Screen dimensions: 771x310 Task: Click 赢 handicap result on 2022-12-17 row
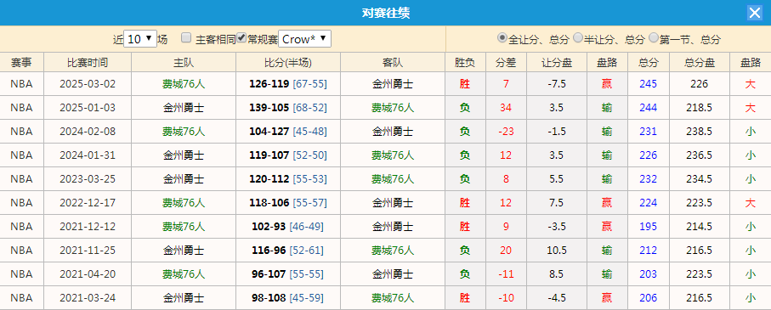[x=607, y=203]
